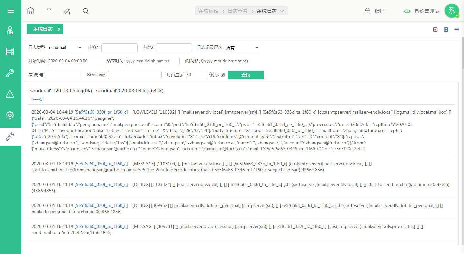Open the 日志记录层次 dropdown
Image resolution: width=464 pixels, height=254 pixels.
pos(242,48)
